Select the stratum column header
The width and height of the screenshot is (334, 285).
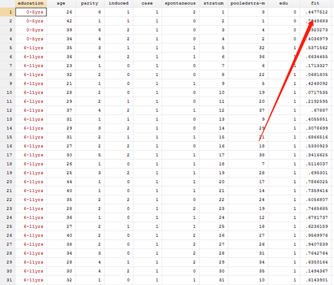click(213, 3)
